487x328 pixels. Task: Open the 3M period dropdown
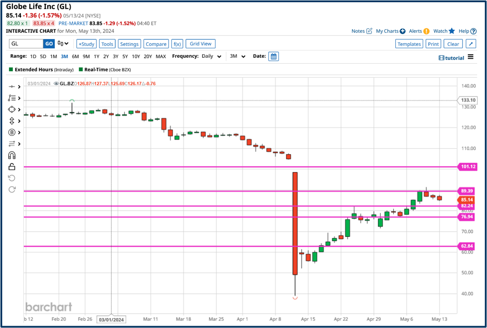[x=237, y=56]
